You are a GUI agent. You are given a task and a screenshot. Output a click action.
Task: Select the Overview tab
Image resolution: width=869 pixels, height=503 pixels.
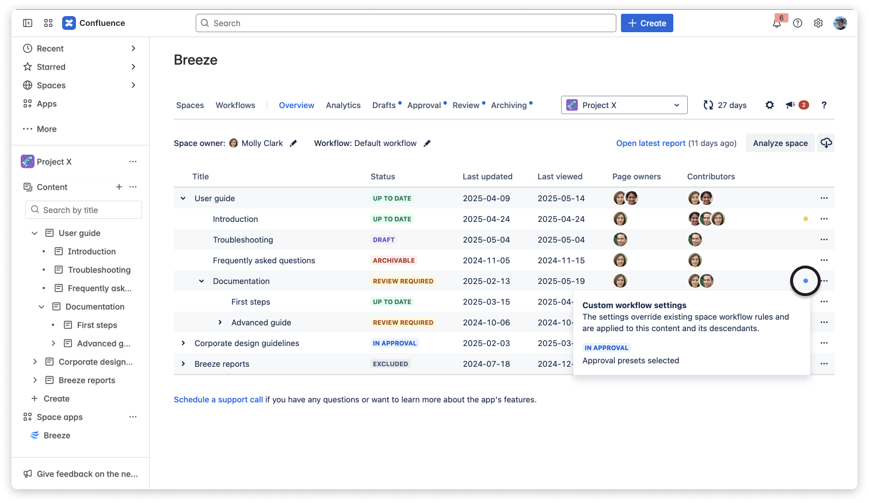(x=296, y=105)
